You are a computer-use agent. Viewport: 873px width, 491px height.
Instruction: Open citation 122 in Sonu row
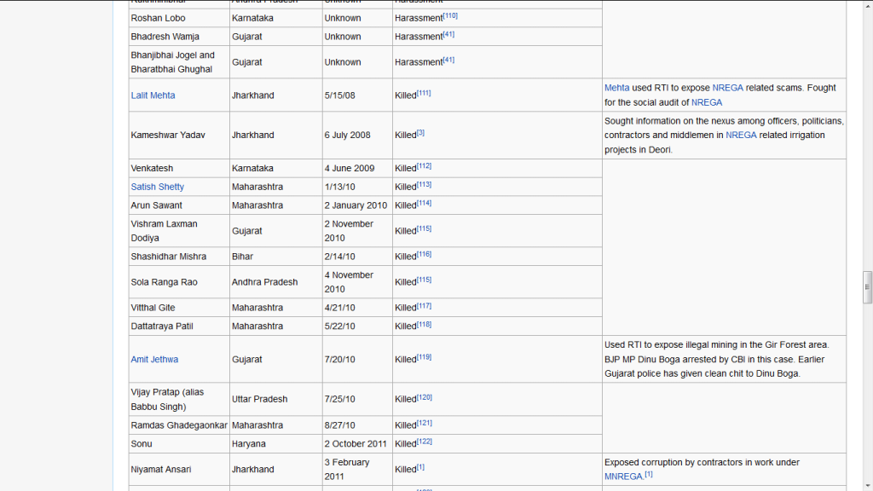(425, 442)
